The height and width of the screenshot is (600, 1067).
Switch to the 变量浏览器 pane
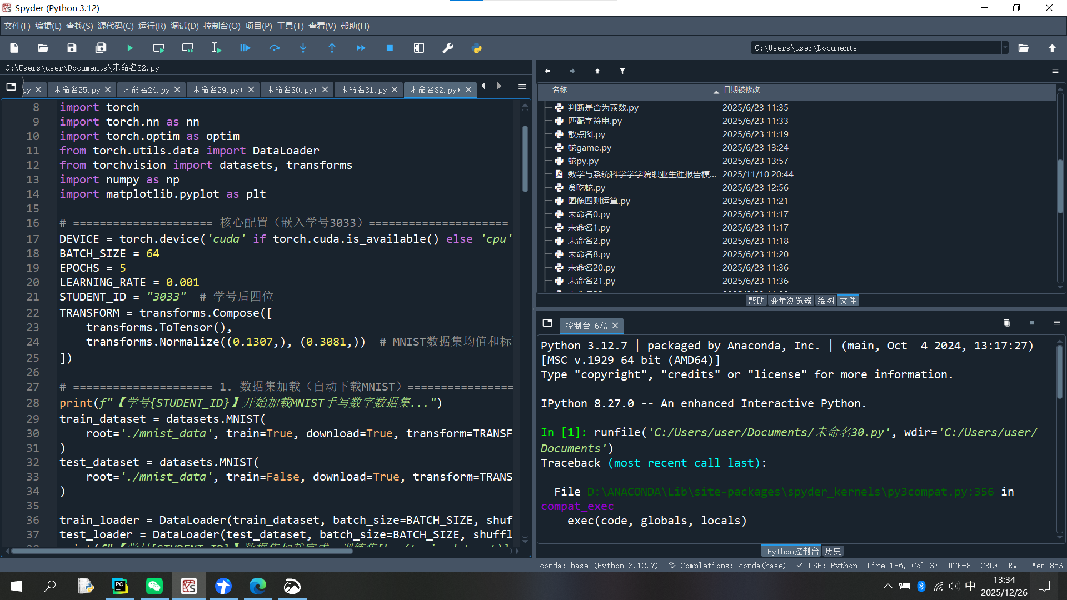(791, 301)
